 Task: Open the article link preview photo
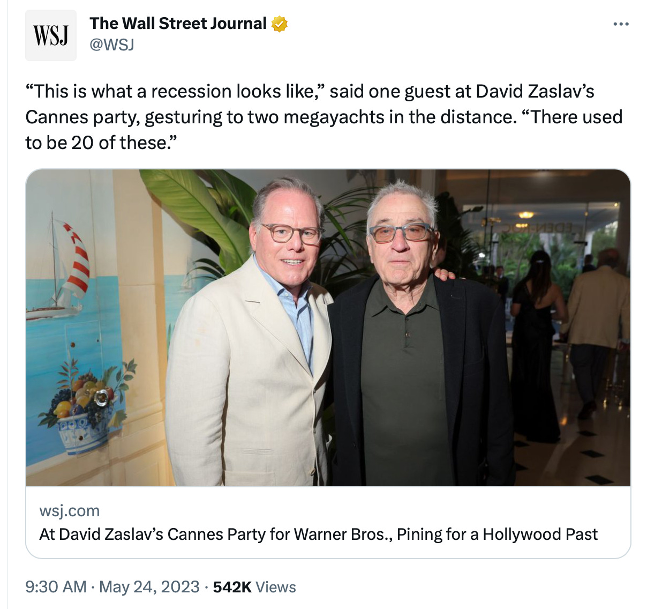pos(328,328)
